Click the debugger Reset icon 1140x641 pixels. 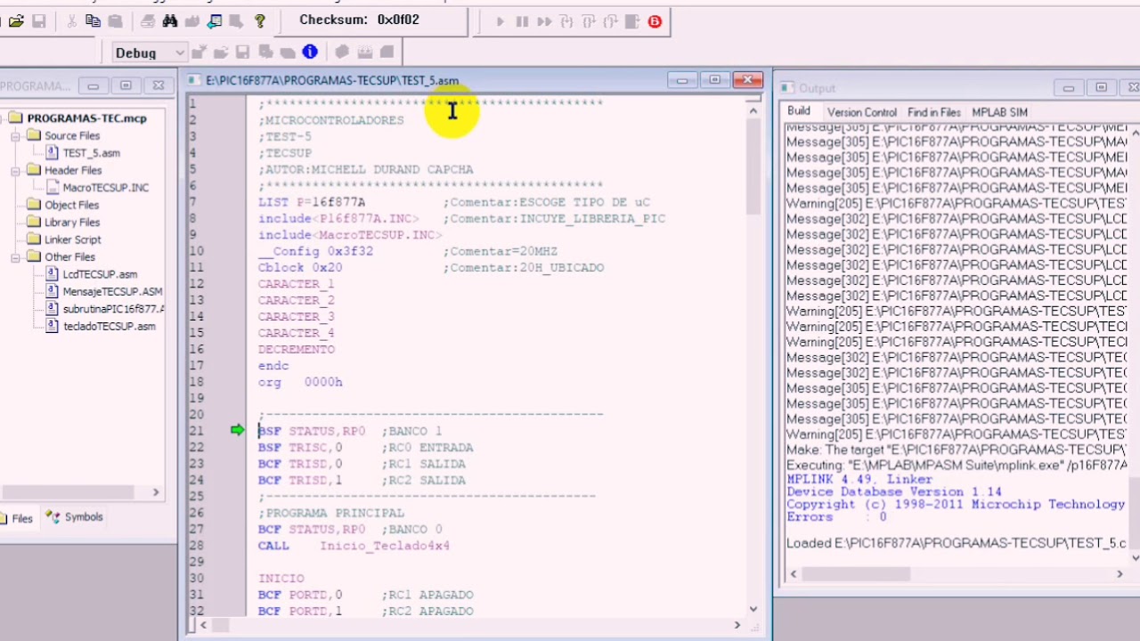pos(632,21)
